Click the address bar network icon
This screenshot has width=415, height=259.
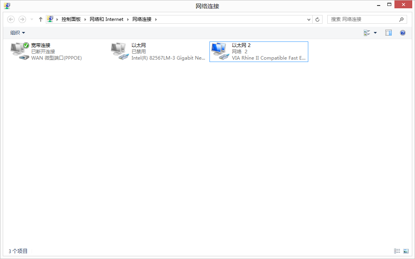pyautogui.click(x=50, y=19)
